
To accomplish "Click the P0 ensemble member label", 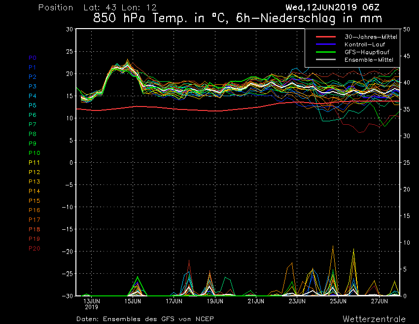I will [x=33, y=58].
